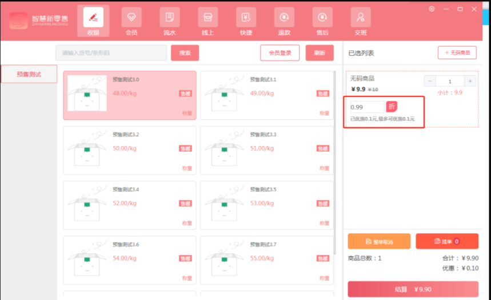Open the 流水 transaction records icon

[x=170, y=21]
